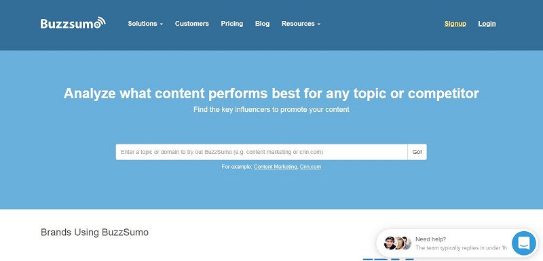The image size is (543, 261).
Task: Click the Buzzsumo logo
Action: (73, 23)
